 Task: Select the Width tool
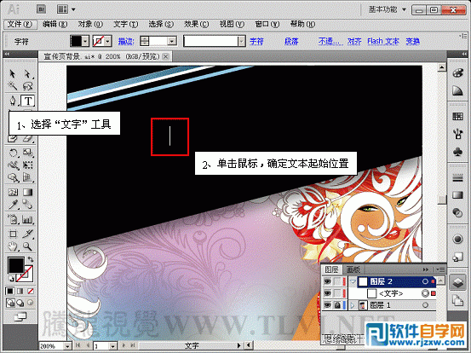[13, 165]
